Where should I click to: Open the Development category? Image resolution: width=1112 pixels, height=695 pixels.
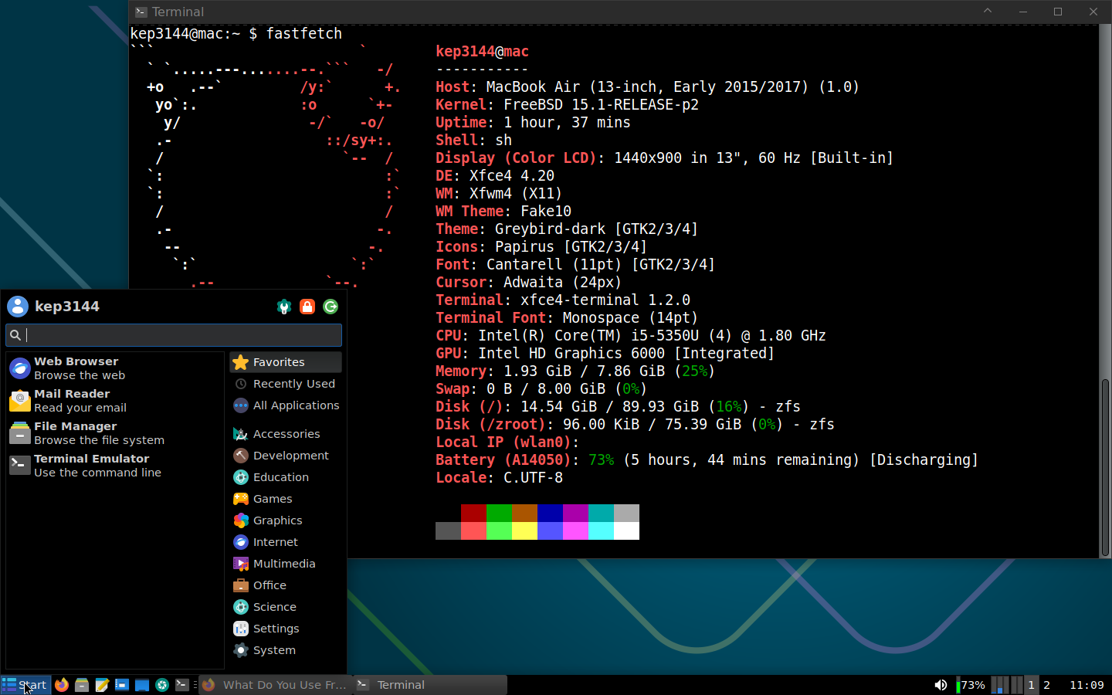point(286,456)
